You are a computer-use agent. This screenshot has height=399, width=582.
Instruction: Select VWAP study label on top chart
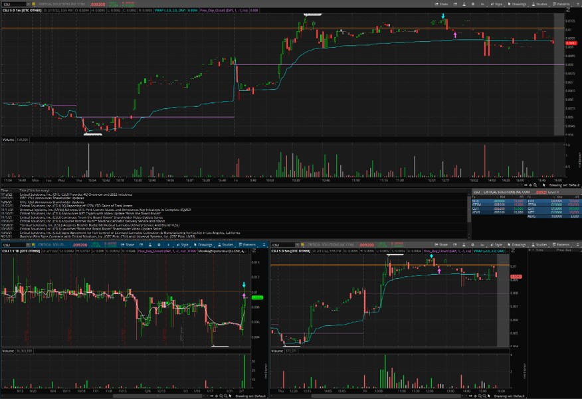click(x=170, y=11)
